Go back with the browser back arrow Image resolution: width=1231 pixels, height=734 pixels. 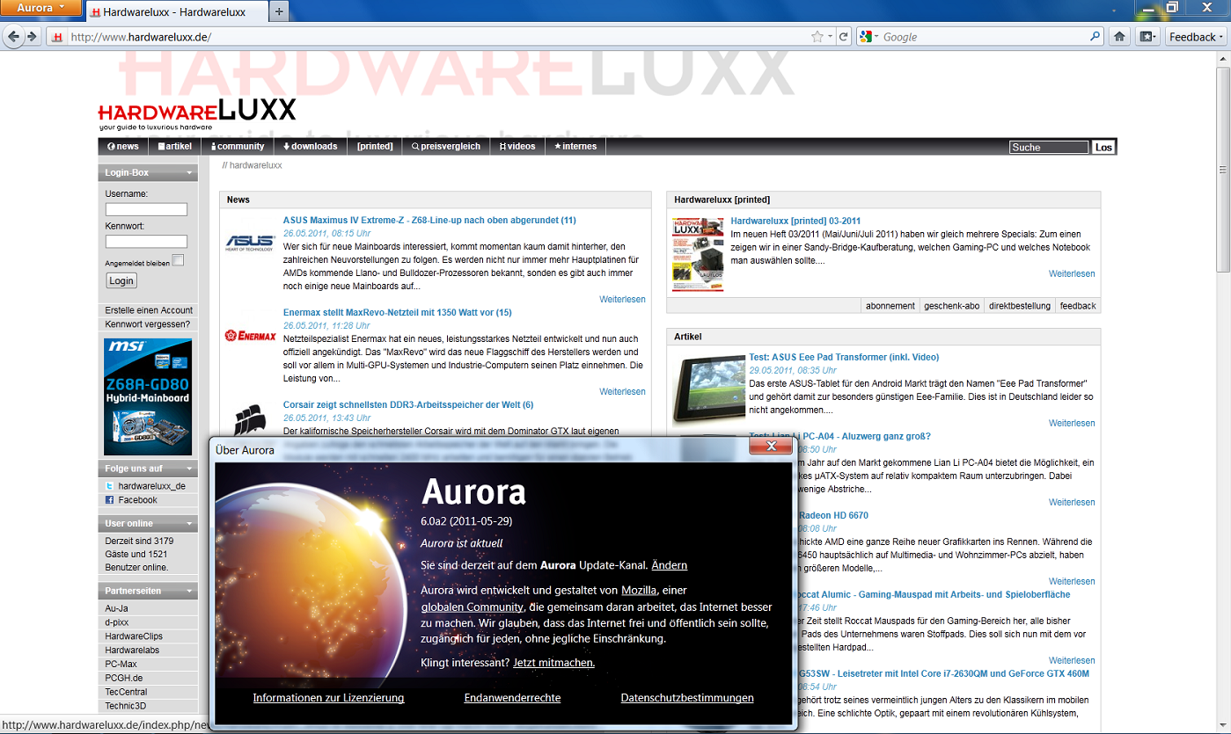[13, 36]
